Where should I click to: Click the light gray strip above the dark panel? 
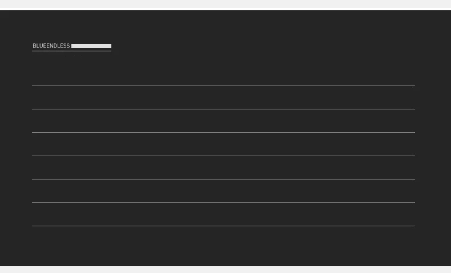tap(226, 5)
